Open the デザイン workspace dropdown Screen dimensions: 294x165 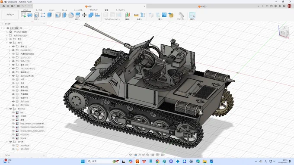point(10,15)
